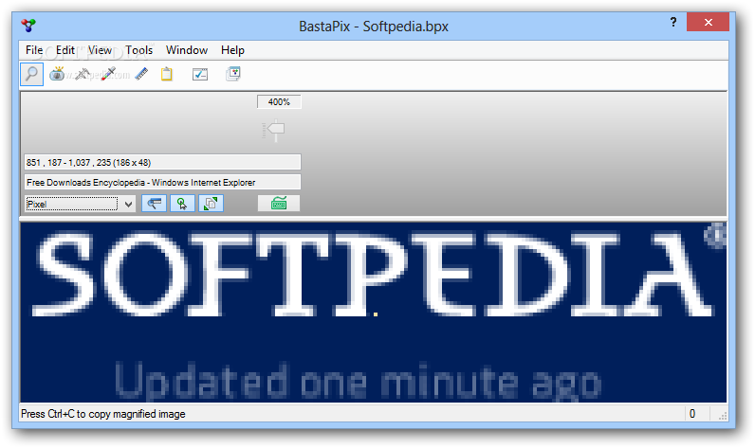
Task: Select the ruler tool
Action: [141, 74]
